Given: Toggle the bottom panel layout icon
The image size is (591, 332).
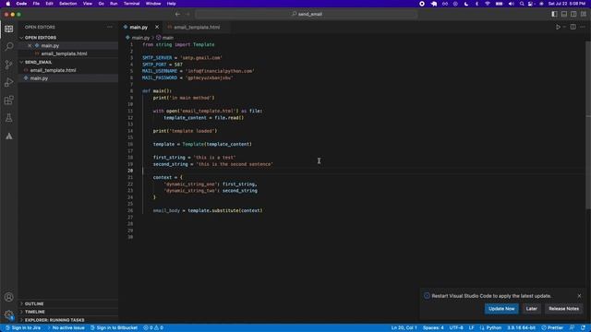Looking at the screenshot, I should (564, 14).
